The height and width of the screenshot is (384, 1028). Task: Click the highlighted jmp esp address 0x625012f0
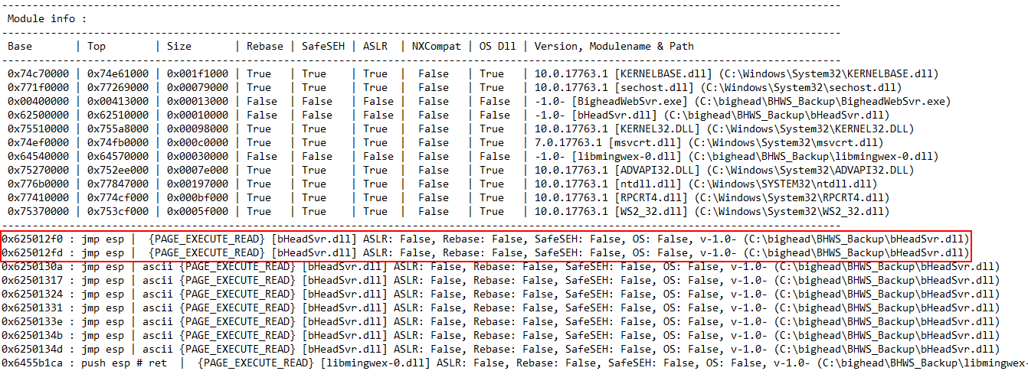(x=32, y=239)
